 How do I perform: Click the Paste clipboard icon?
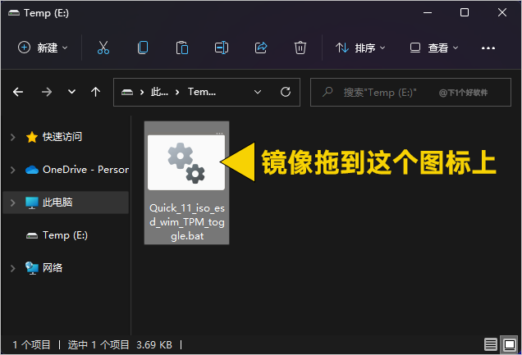tap(182, 48)
